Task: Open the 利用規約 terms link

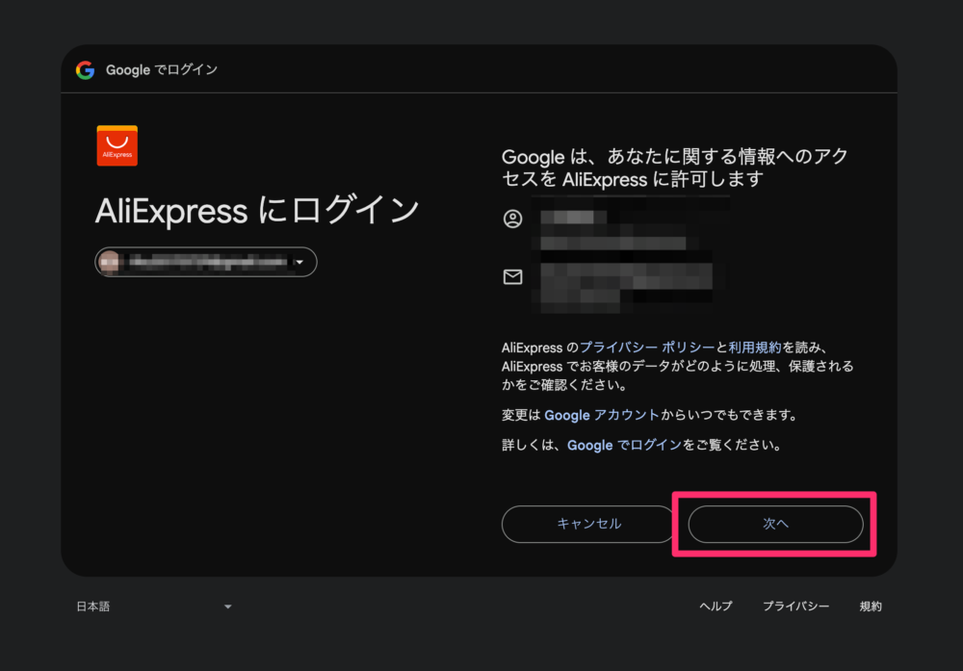Action: 754,348
